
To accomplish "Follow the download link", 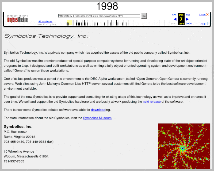I will [x=98, y=110].
